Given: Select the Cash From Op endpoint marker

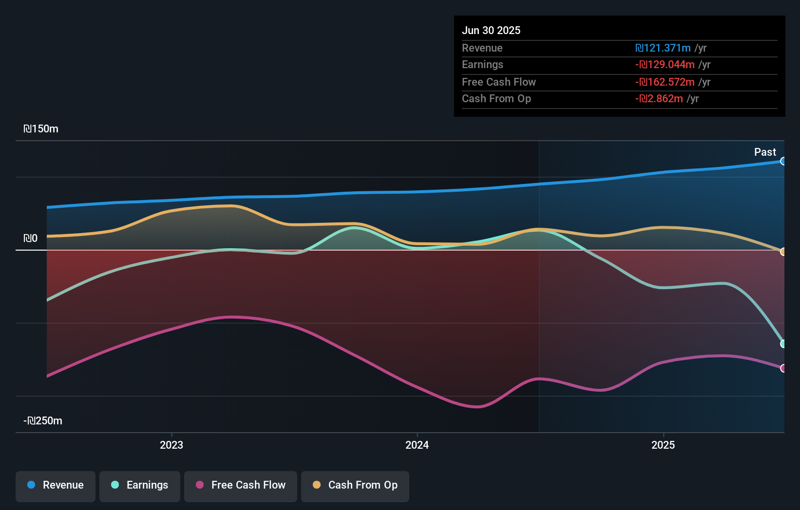Looking at the screenshot, I should [x=783, y=252].
